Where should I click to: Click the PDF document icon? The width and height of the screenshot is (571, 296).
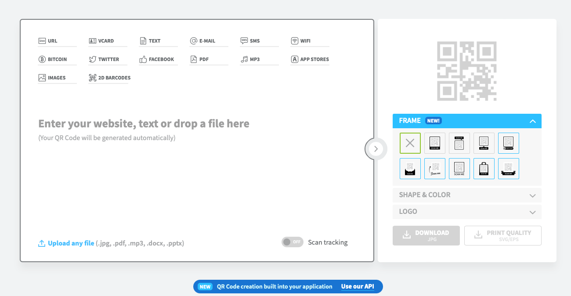[x=194, y=59]
